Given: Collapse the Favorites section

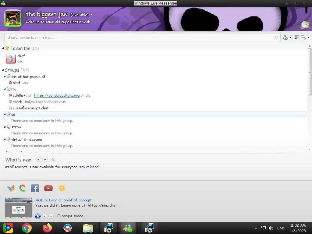Looking at the screenshot, I should click(x=3, y=48).
